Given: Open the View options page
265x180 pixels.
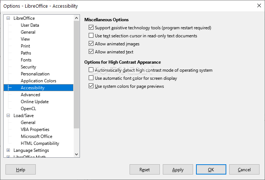Looking at the screenshot, I should [x=25, y=39].
